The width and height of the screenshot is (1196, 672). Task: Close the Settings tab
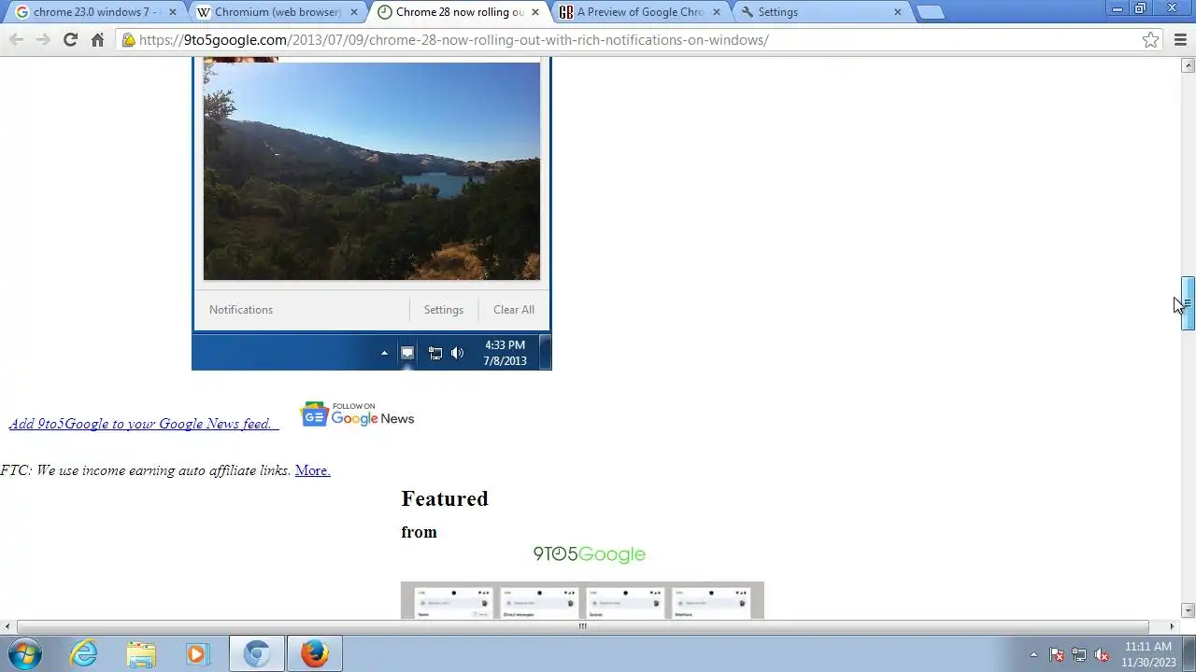(897, 12)
